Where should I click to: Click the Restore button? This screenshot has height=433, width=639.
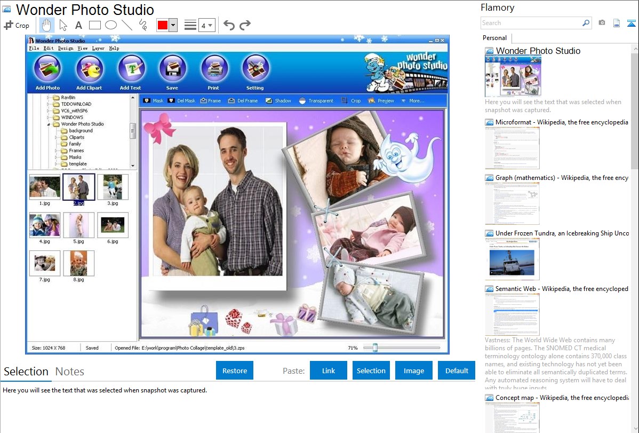tap(235, 371)
